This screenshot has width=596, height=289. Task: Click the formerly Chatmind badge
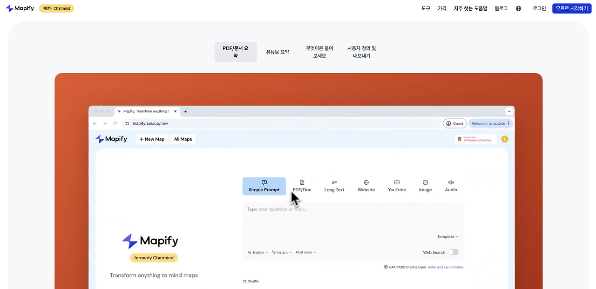tap(154, 257)
